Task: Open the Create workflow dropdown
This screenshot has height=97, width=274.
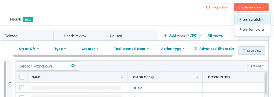Action: tap(251, 7)
